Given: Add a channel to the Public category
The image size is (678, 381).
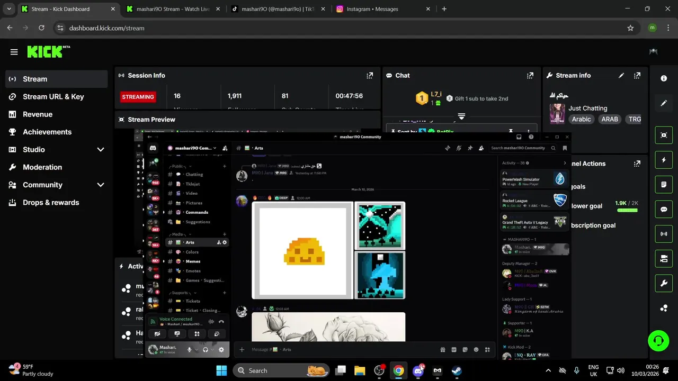Looking at the screenshot, I should (225, 166).
